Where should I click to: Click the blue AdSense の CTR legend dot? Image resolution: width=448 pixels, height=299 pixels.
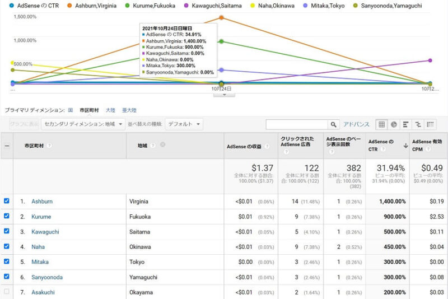pyautogui.click(x=11, y=6)
